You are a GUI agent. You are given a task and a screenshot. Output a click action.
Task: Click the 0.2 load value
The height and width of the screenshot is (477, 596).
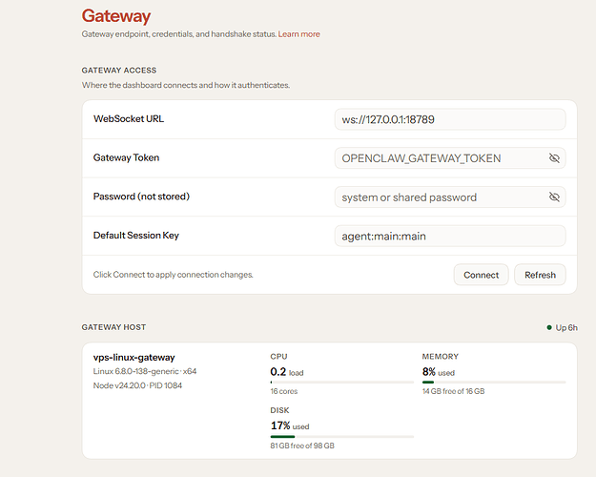click(x=287, y=372)
